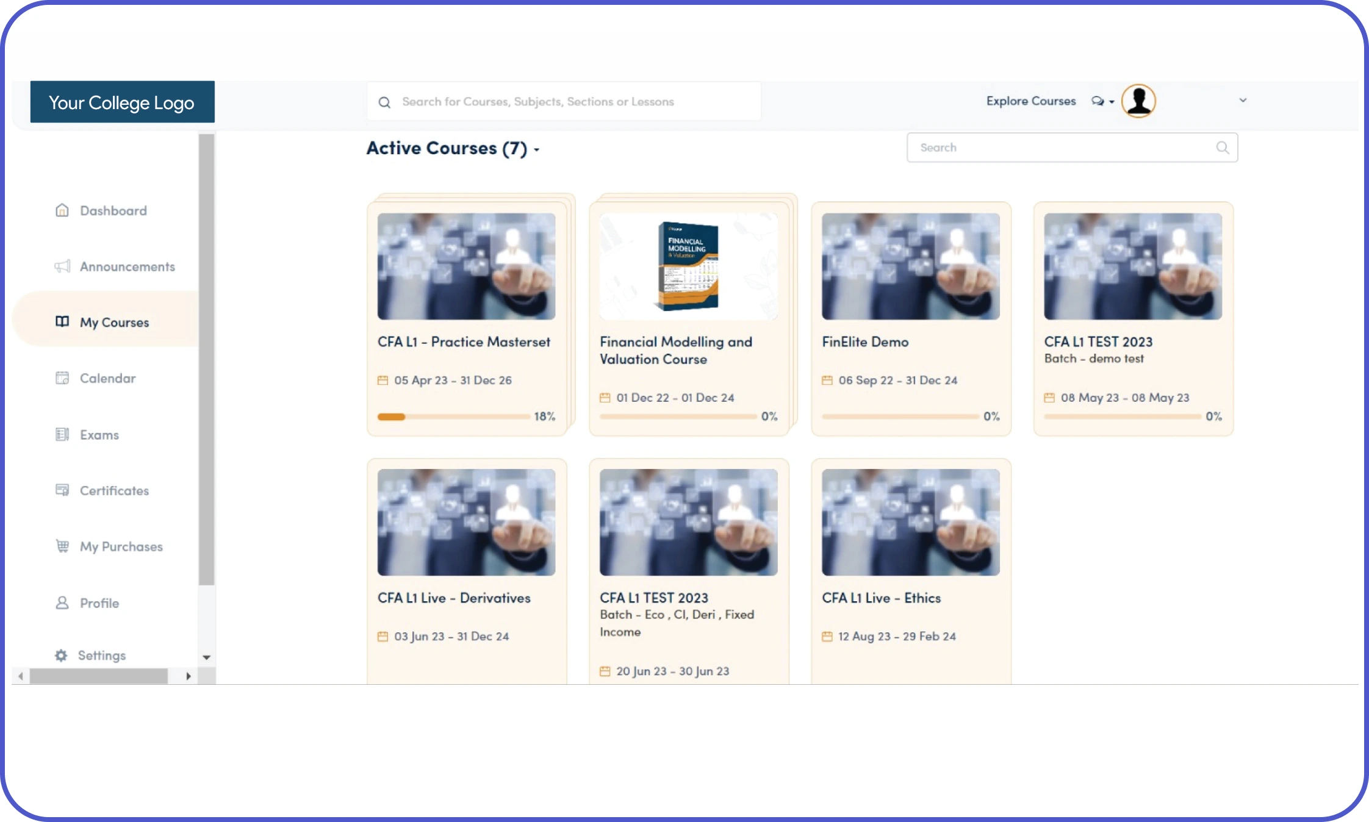Expand the Active Courses (7) dropdown
The image size is (1369, 822).
click(x=537, y=149)
